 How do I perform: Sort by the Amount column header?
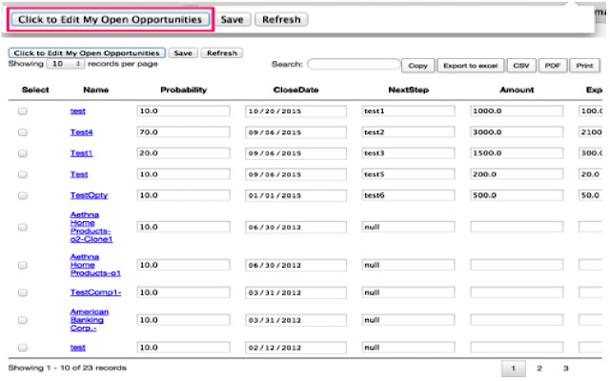pyautogui.click(x=517, y=90)
